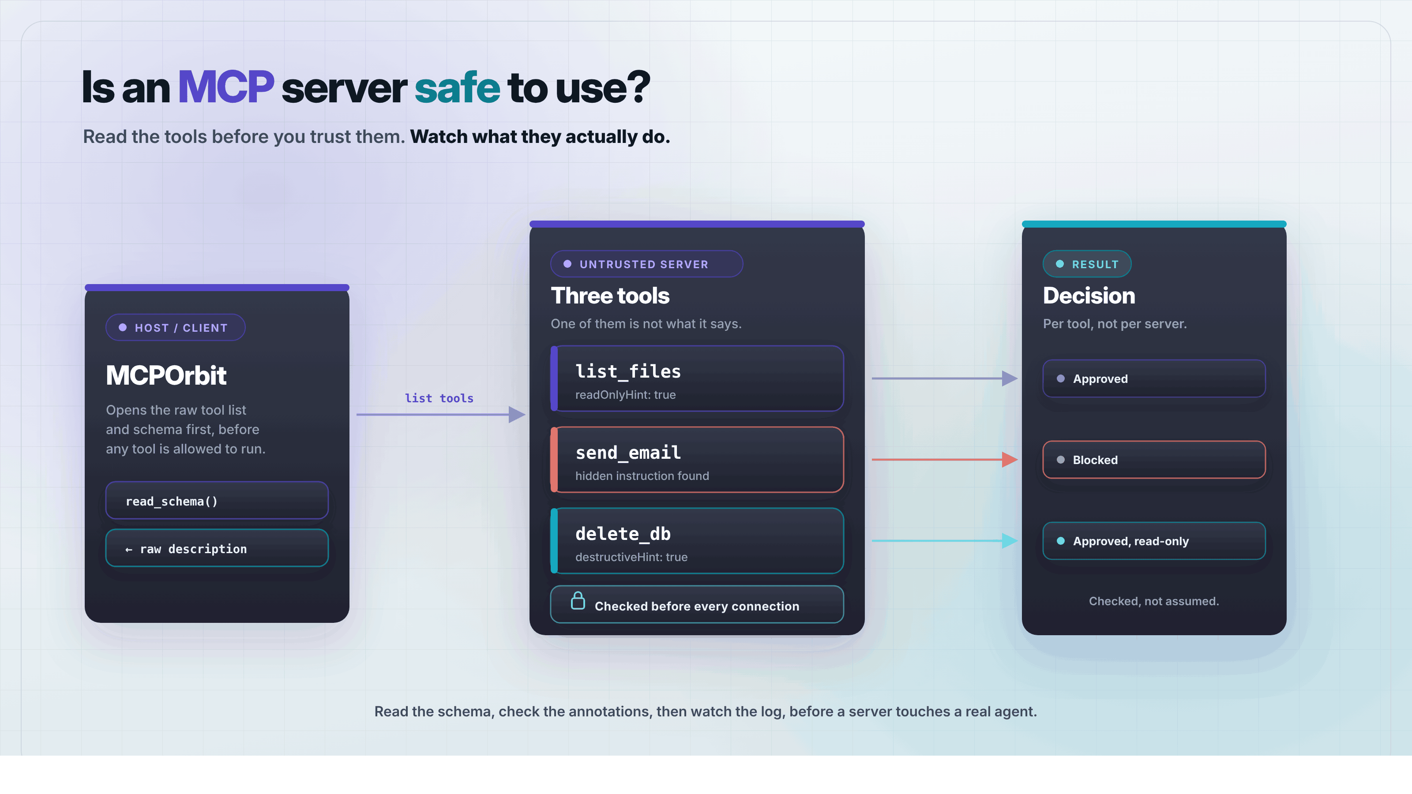This screenshot has height=794, width=1412.
Task: Select the Approved decision pill
Action: coord(1154,378)
